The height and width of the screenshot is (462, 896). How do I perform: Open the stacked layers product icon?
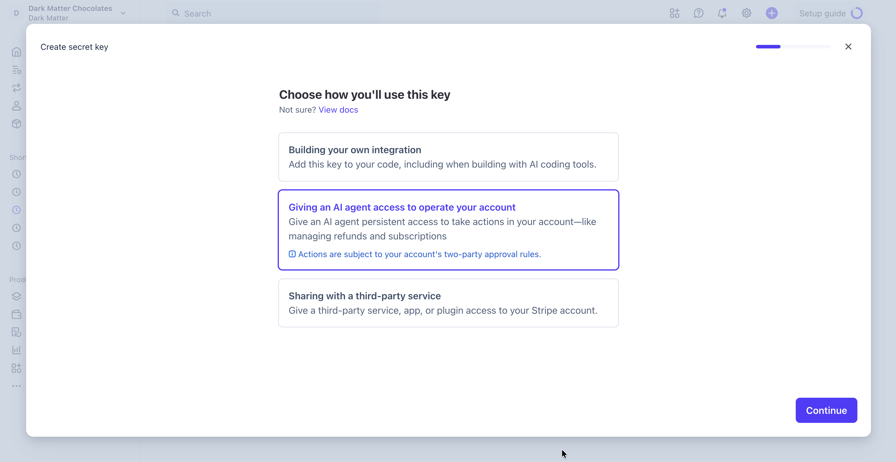(x=16, y=297)
